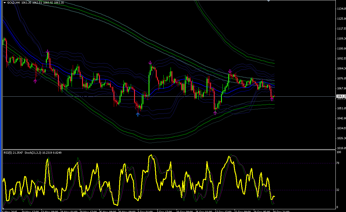346x212 pixels.
Task: Select the magenta down arrow above the 1100 peak candle
Action: 47,51
